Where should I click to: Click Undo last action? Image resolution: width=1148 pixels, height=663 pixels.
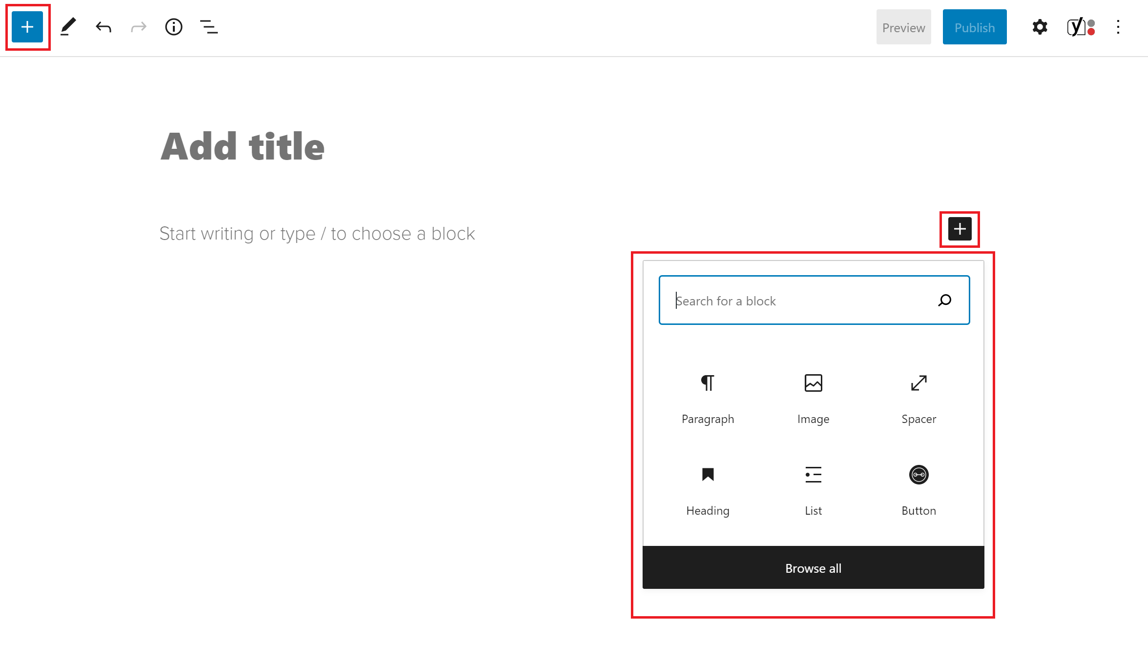tap(104, 26)
